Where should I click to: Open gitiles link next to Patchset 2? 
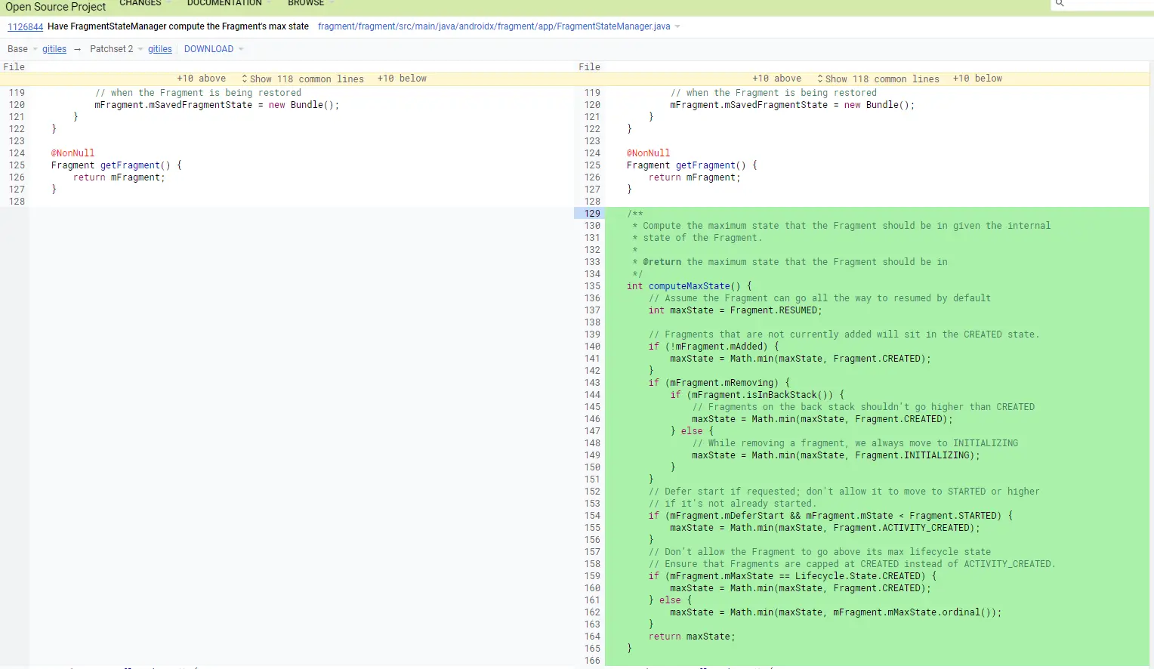point(160,49)
